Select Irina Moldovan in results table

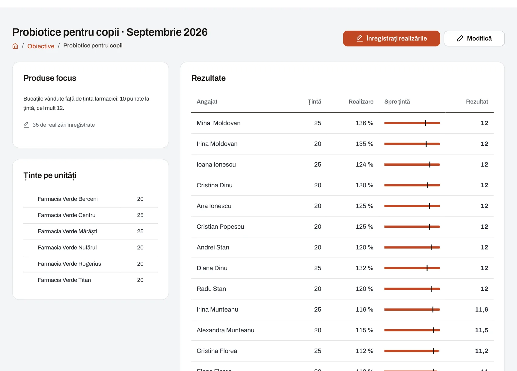tap(217, 144)
